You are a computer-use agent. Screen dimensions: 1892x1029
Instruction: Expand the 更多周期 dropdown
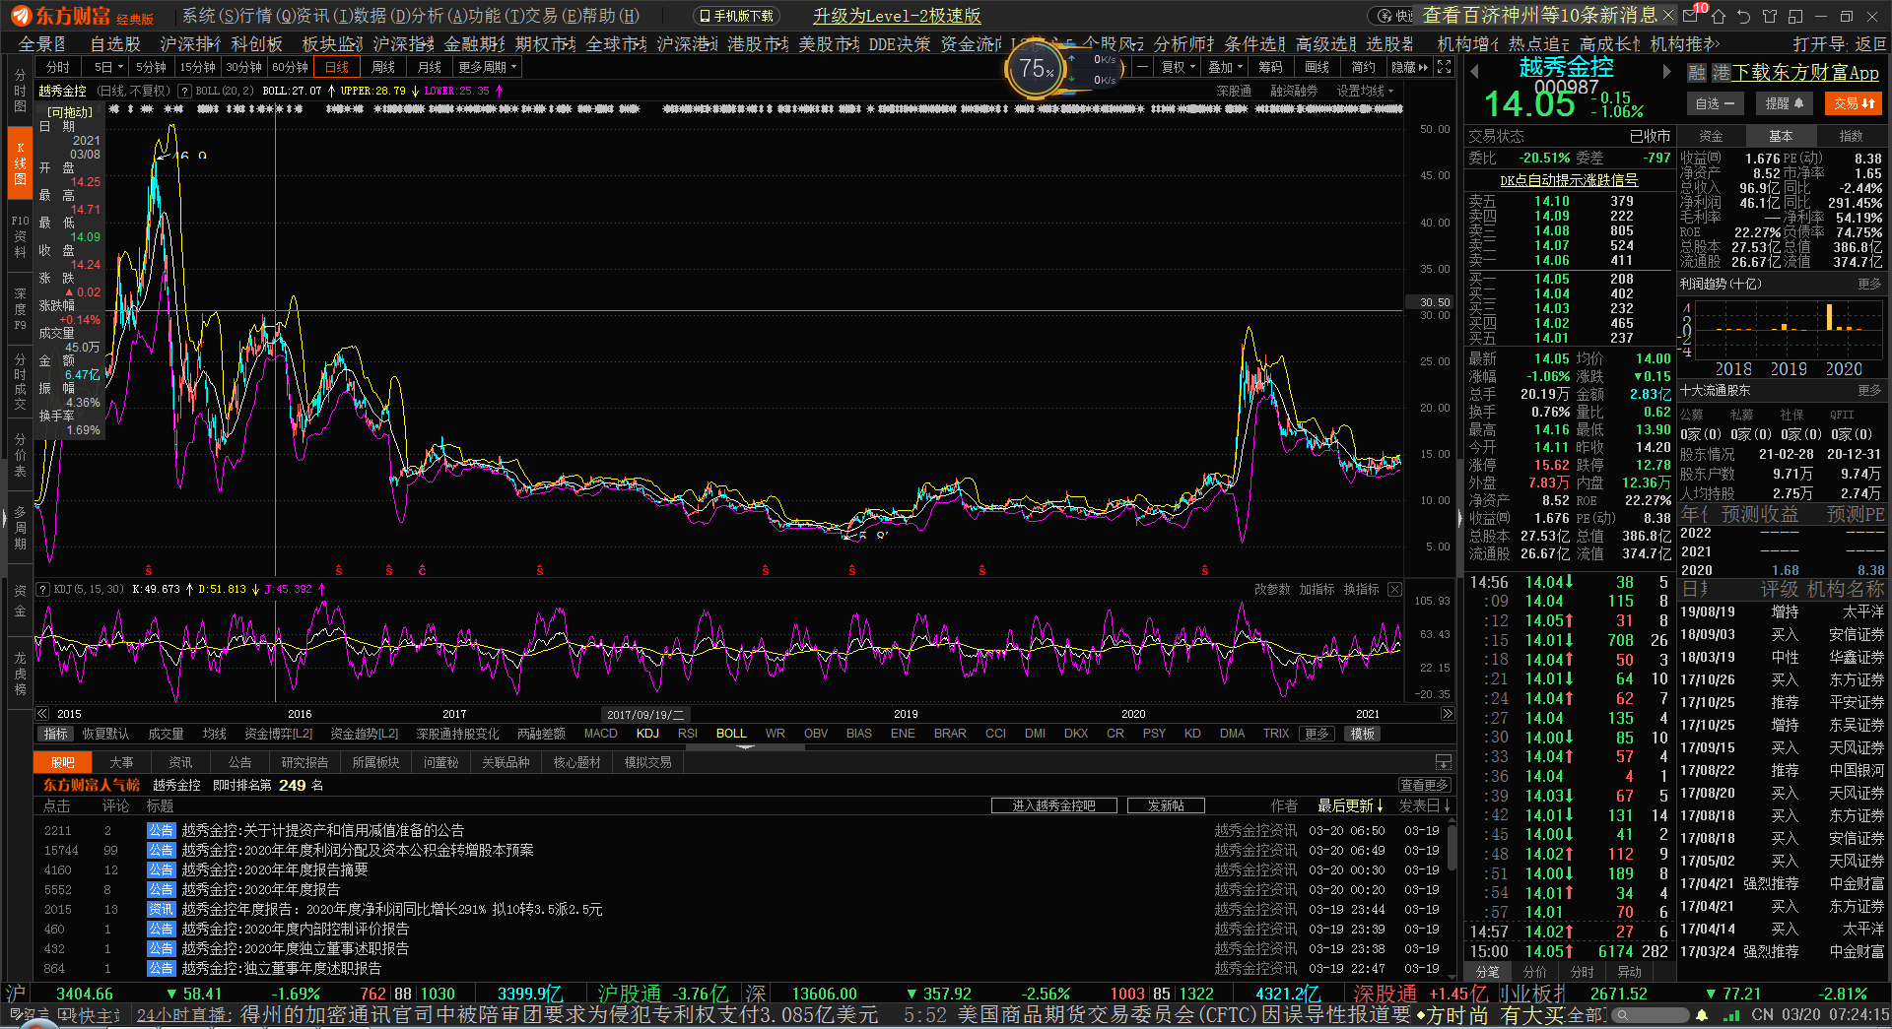[x=487, y=67]
